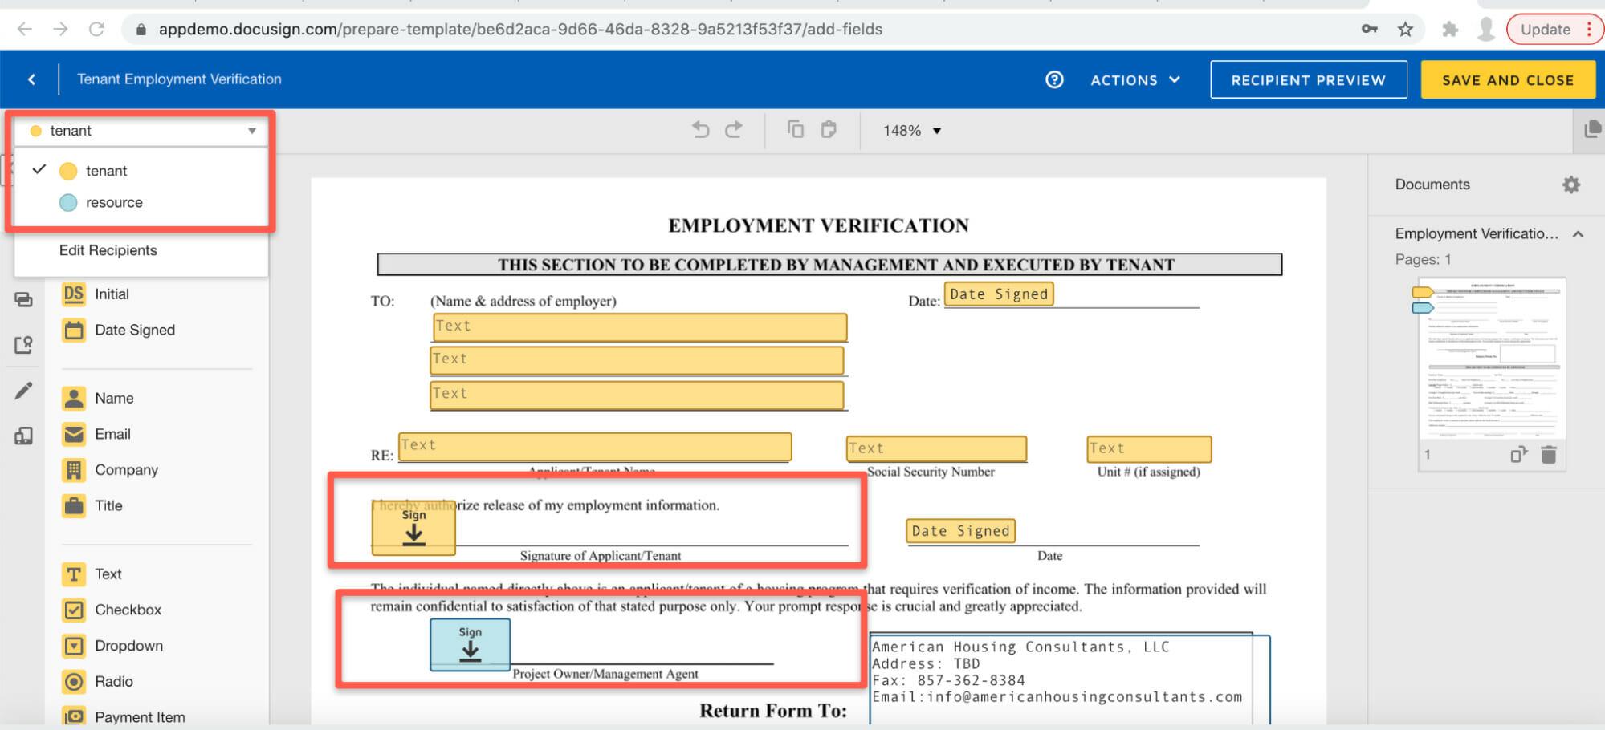Screen dimensions: 1605x730
Task: Open the help question mark icon
Action: pyautogui.click(x=1054, y=79)
